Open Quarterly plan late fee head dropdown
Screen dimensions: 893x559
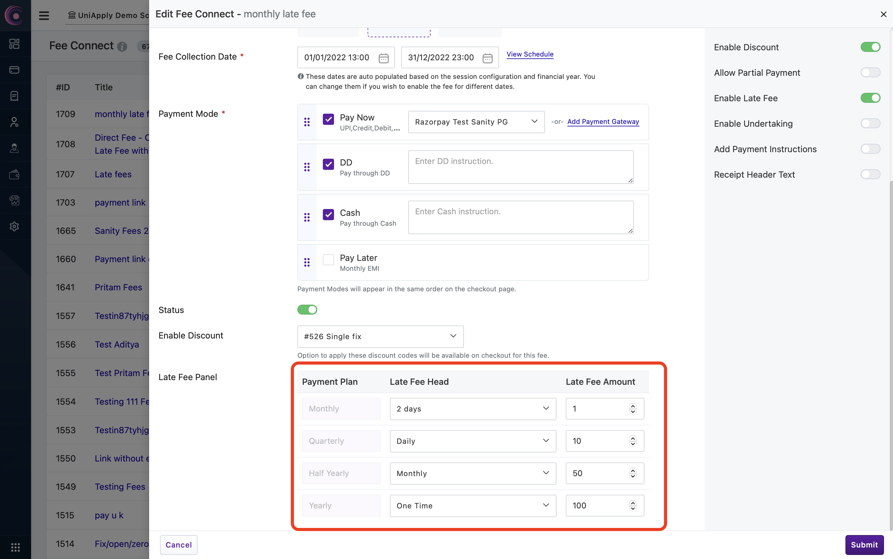point(473,441)
